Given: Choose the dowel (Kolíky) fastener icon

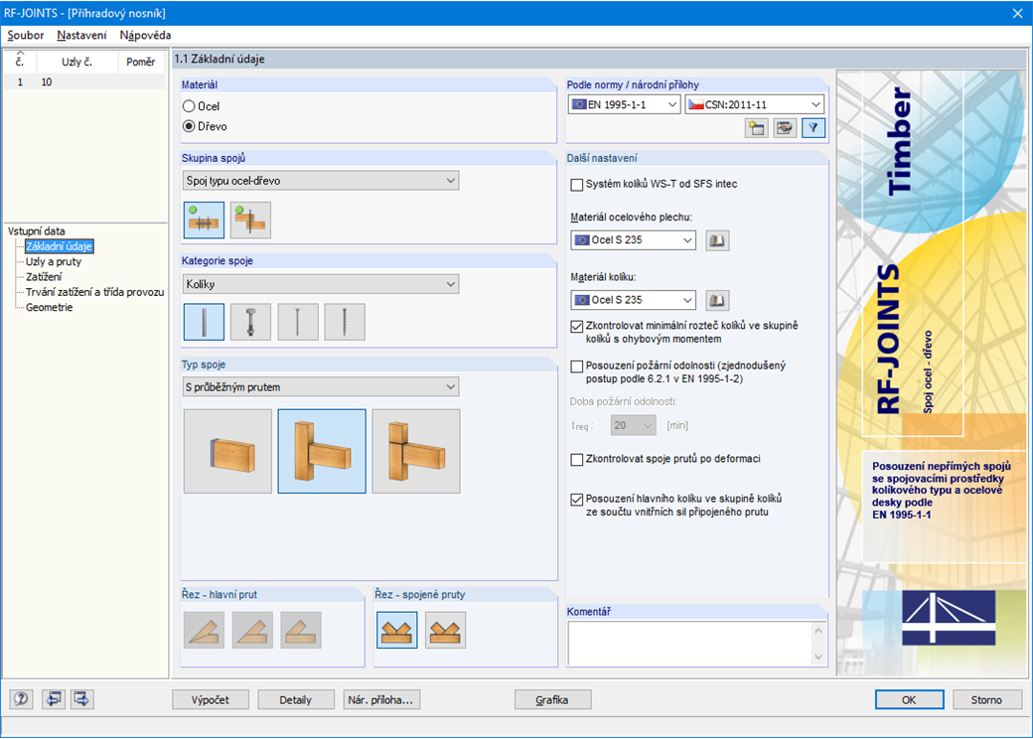Looking at the screenshot, I should 204,322.
